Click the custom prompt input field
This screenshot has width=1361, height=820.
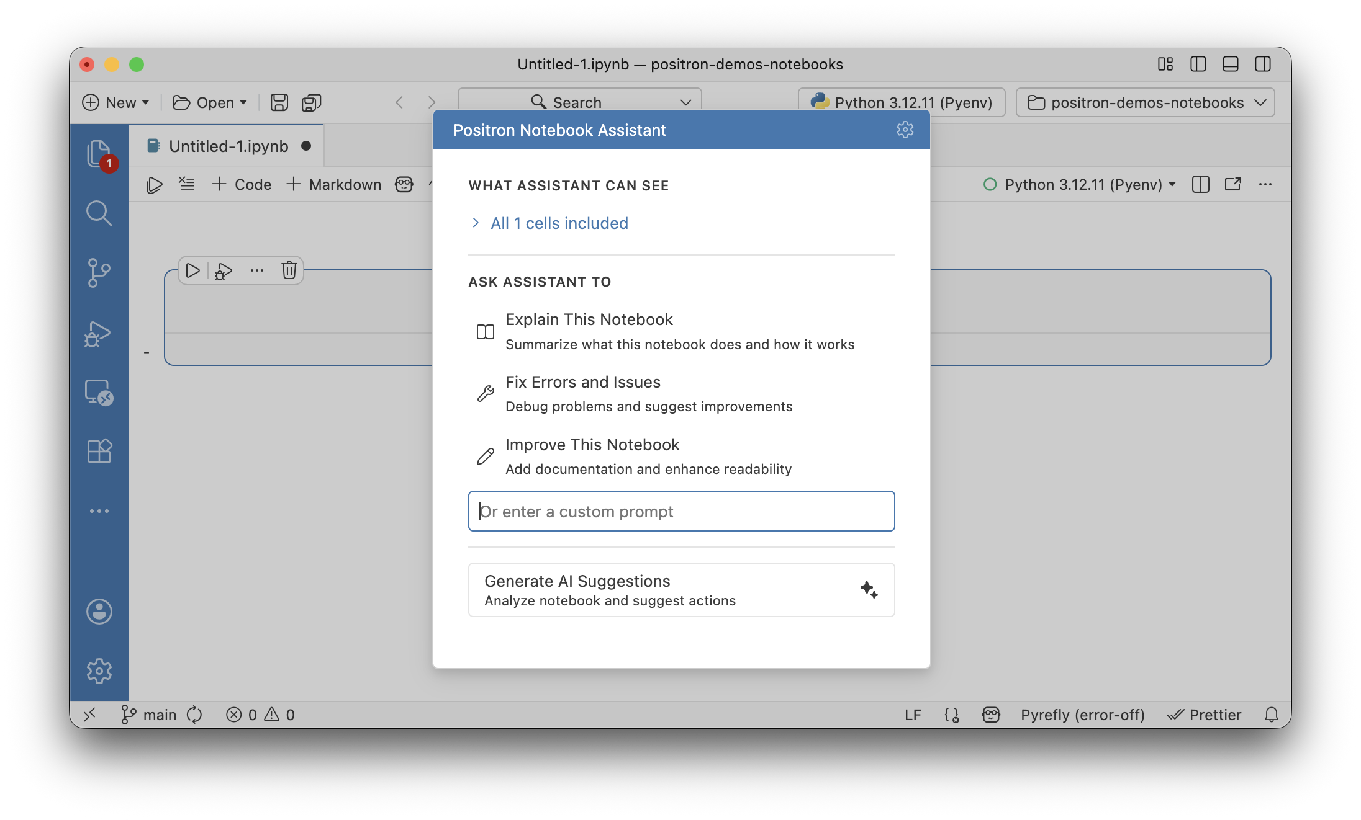click(680, 511)
